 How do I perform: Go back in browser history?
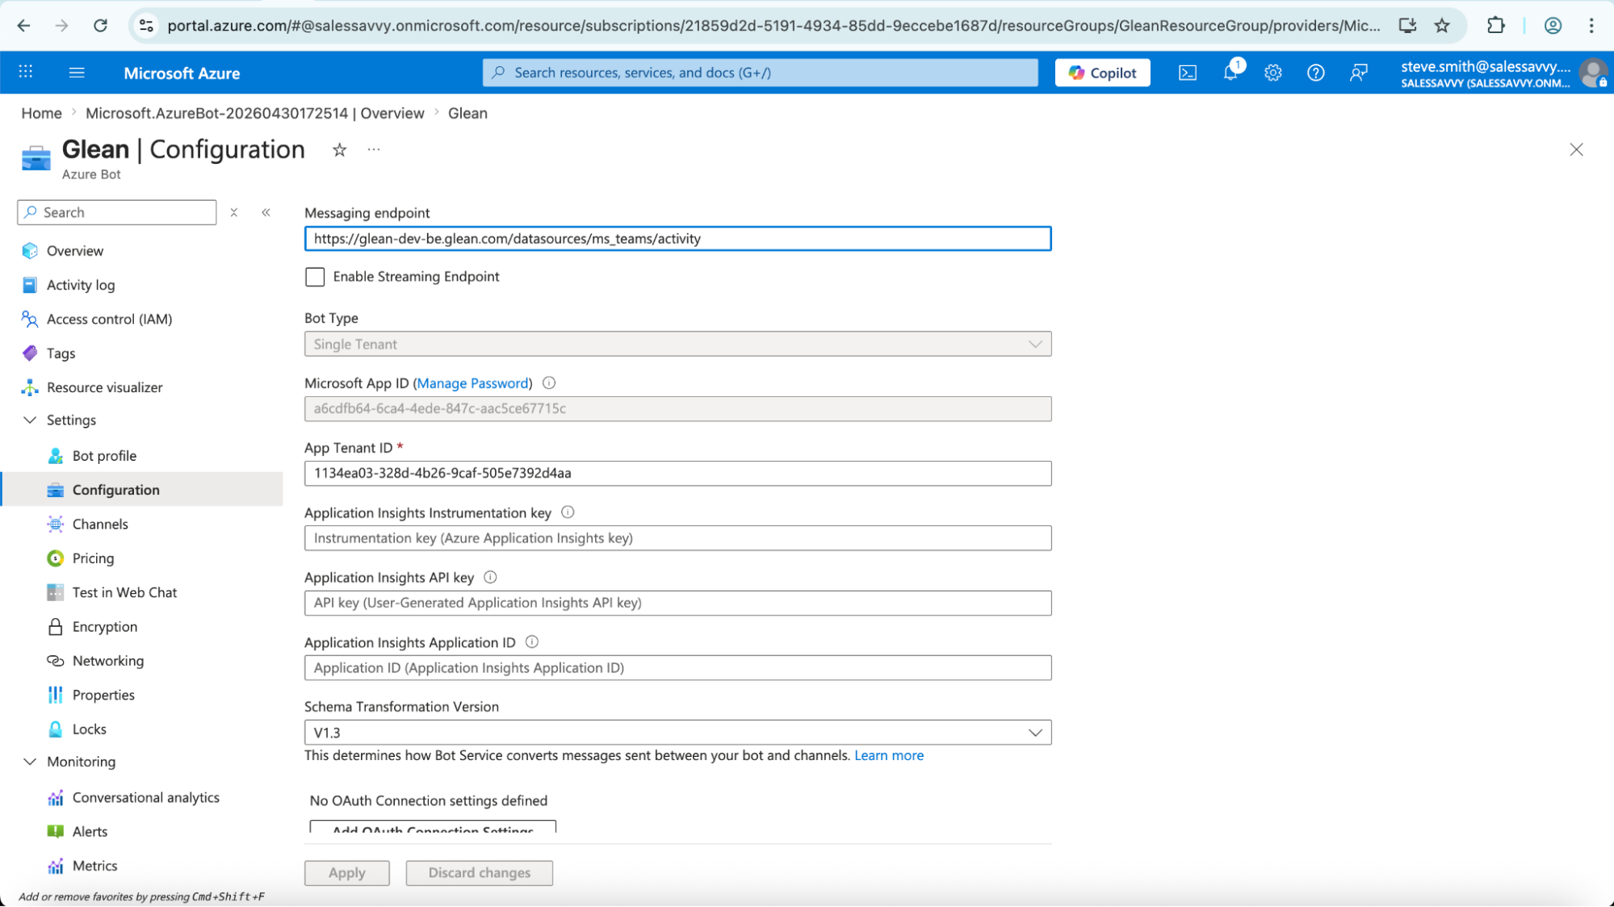point(23,26)
